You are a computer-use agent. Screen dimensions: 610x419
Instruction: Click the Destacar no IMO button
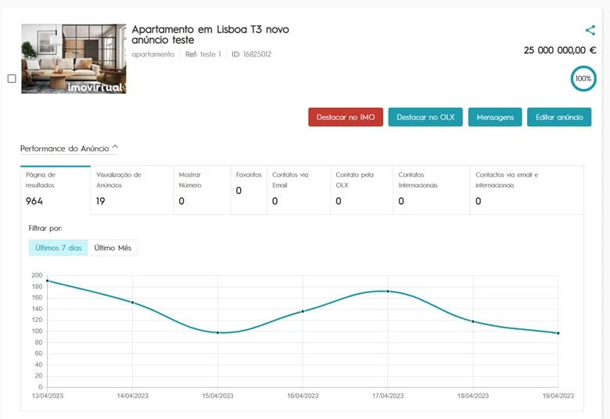[345, 117]
